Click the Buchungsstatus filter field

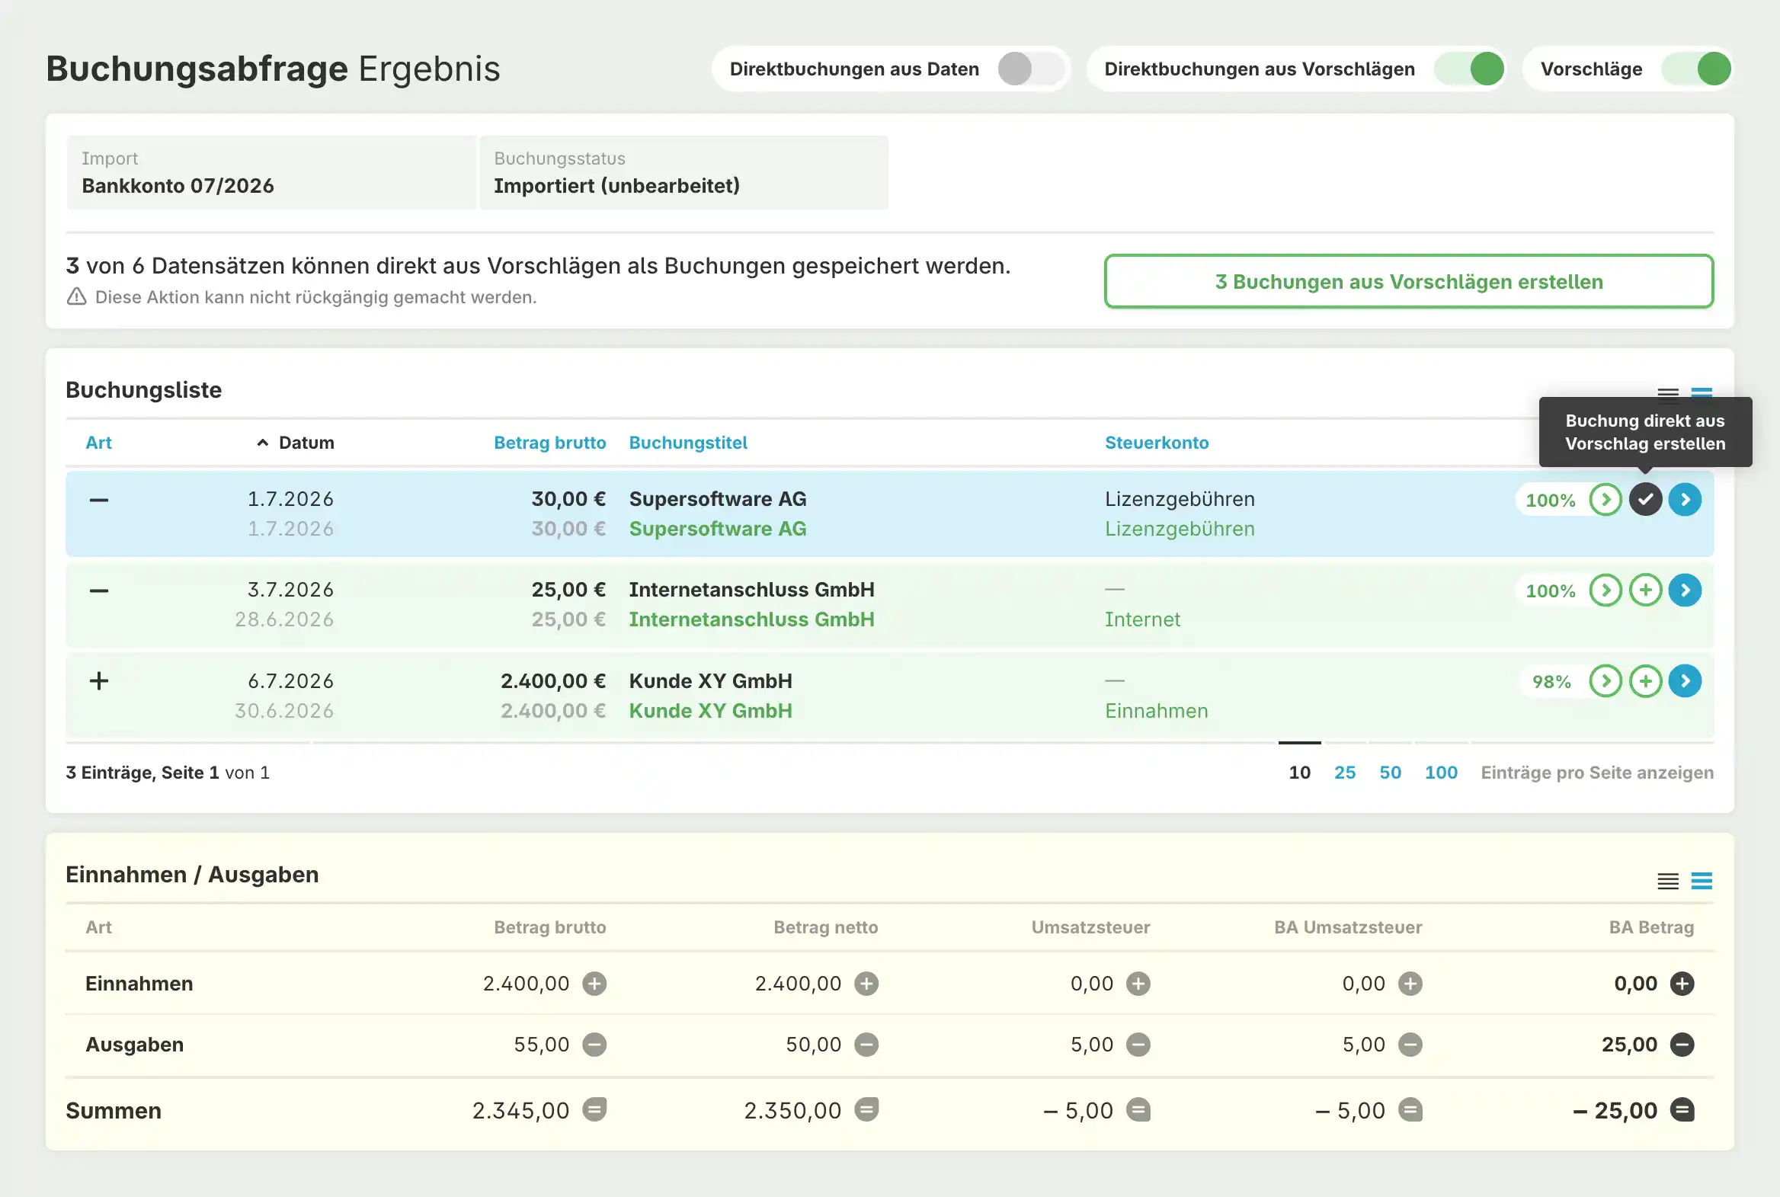coord(684,172)
